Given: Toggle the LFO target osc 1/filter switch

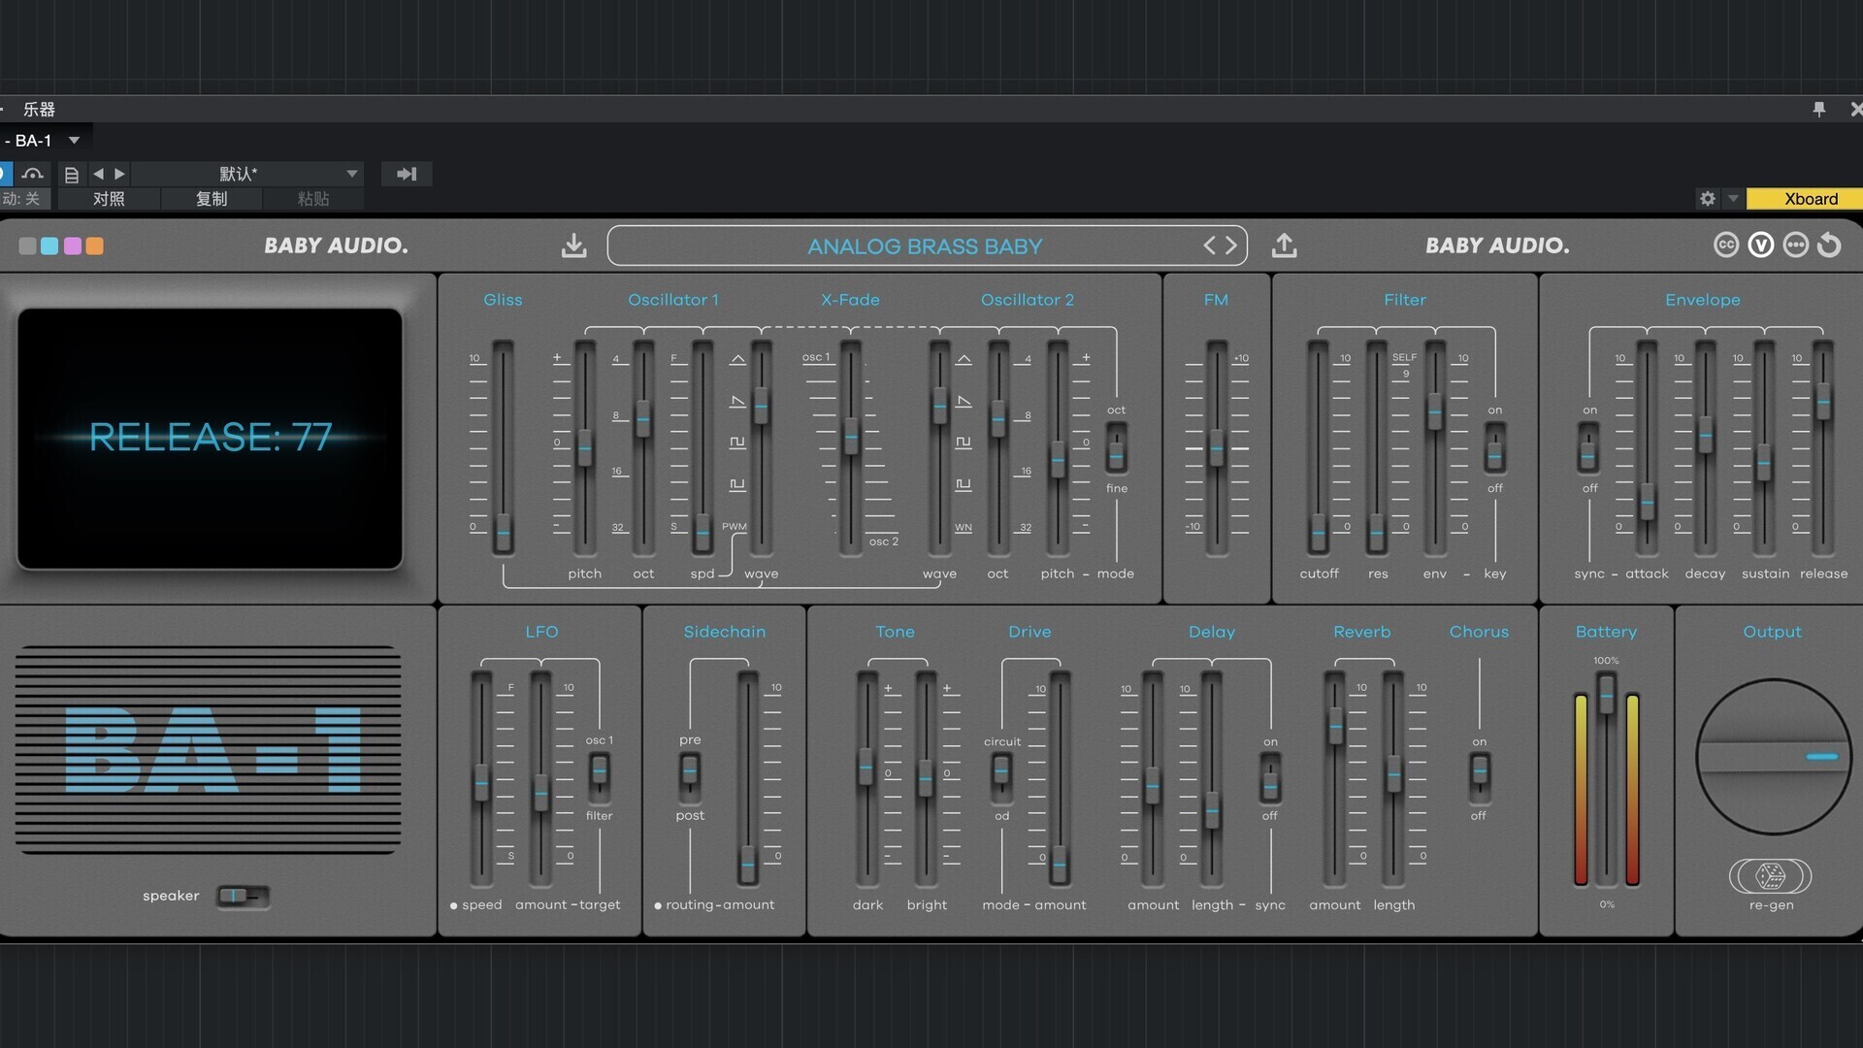Looking at the screenshot, I should pyautogui.click(x=600, y=777).
